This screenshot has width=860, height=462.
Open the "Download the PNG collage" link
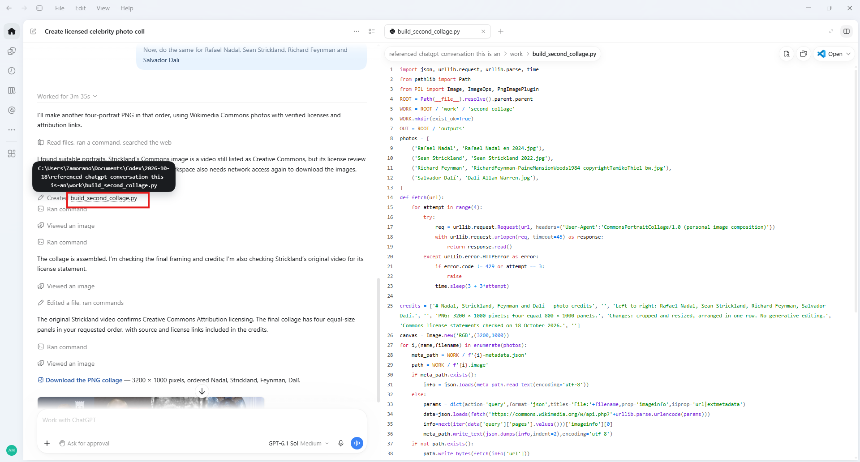click(x=84, y=380)
